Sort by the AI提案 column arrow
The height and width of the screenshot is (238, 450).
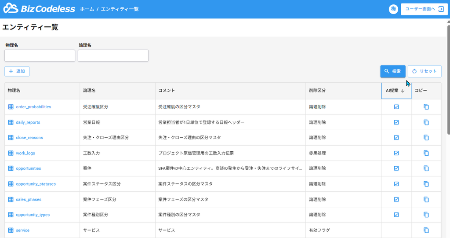(x=403, y=91)
